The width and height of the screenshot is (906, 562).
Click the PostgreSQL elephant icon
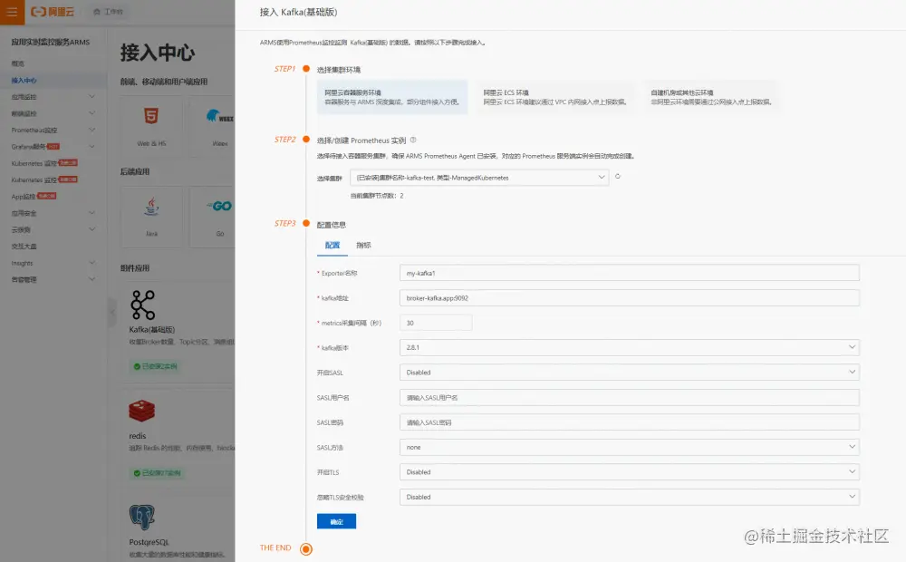[142, 517]
